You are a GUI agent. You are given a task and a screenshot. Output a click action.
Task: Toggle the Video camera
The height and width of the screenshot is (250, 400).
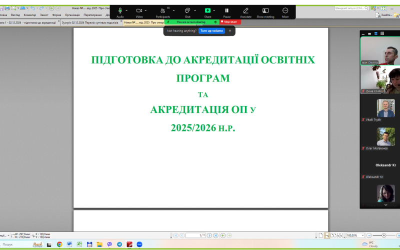pos(139,12)
